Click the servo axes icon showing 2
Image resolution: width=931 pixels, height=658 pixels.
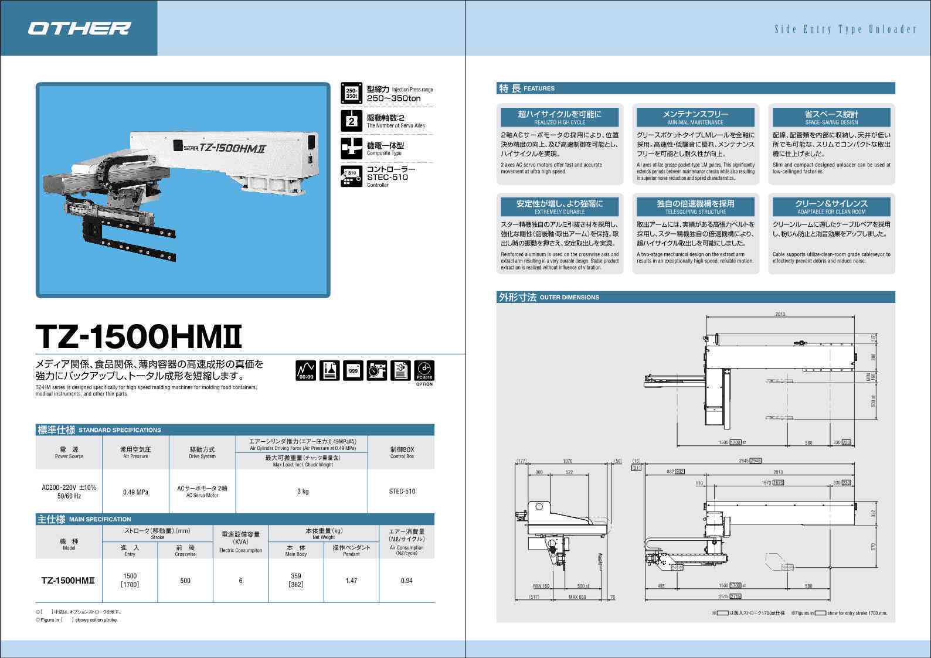coord(351,121)
